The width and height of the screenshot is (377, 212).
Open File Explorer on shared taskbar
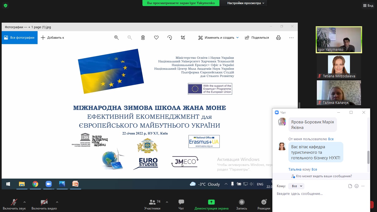[x=22, y=184]
